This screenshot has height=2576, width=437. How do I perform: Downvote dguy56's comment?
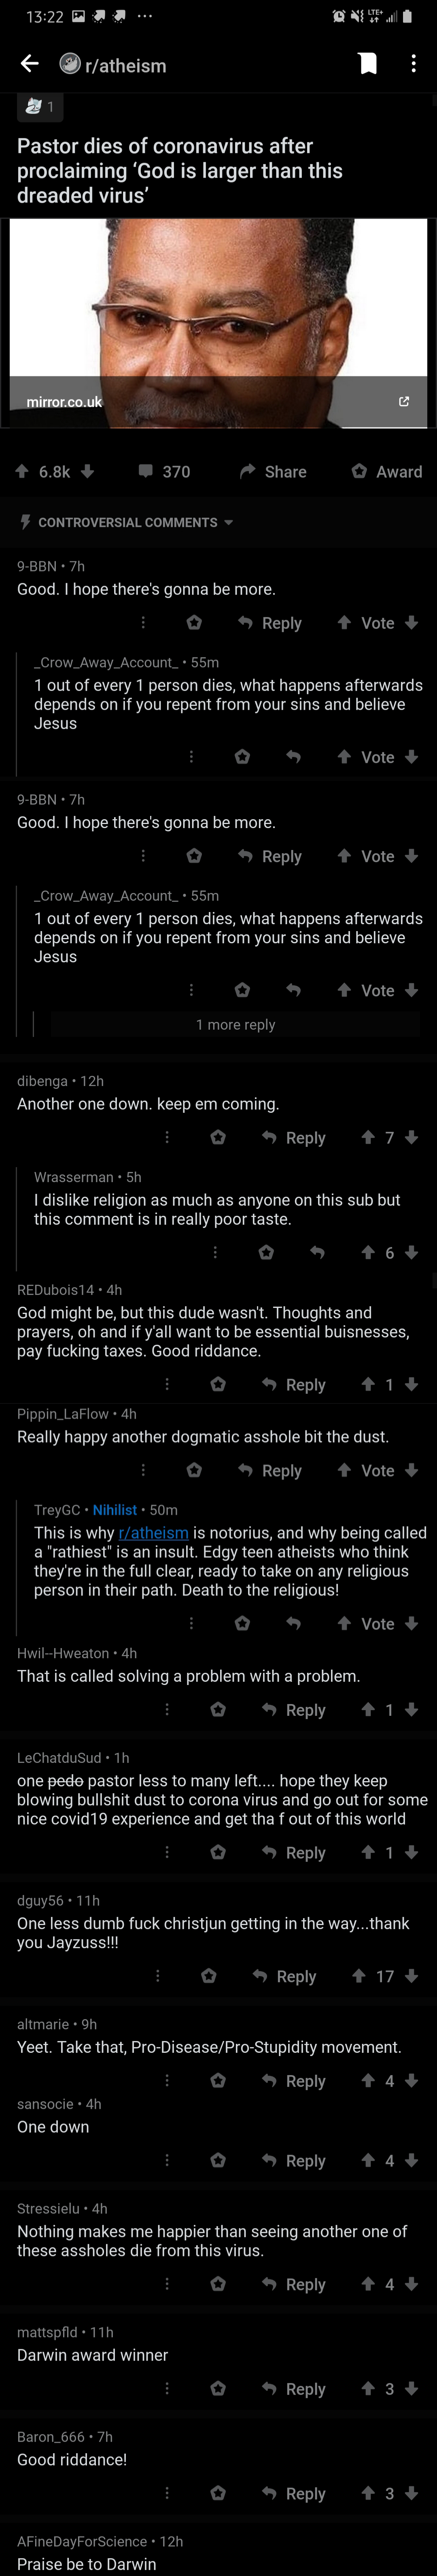[x=413, y=1976]
